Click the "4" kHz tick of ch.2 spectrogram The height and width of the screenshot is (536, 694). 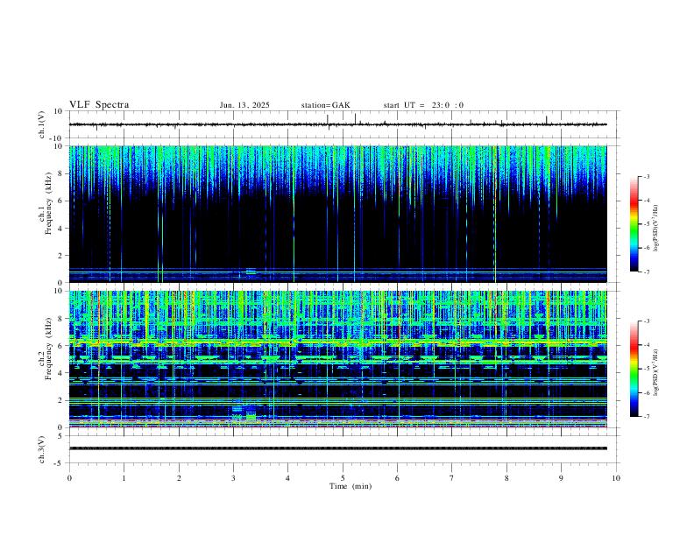click(x=61, y=373)
